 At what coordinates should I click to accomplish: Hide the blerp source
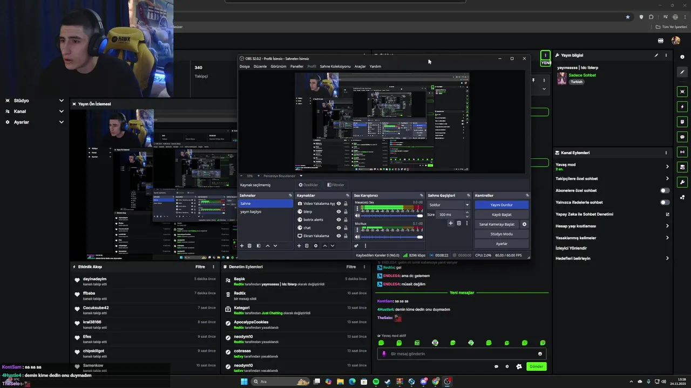[x=338, y=212]
